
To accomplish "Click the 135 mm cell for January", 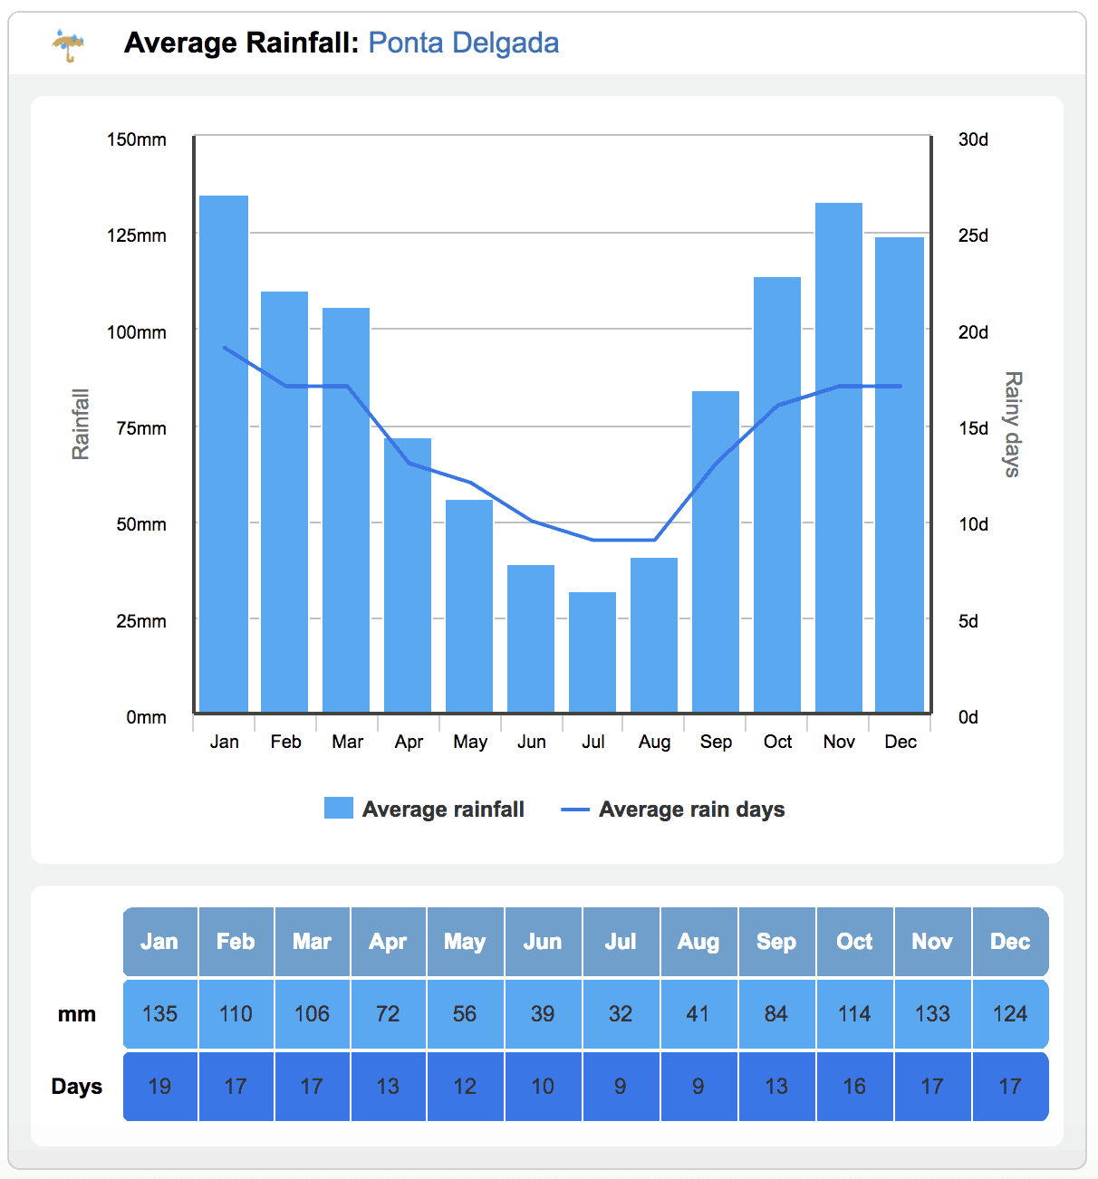I will tap(160, 1014).
